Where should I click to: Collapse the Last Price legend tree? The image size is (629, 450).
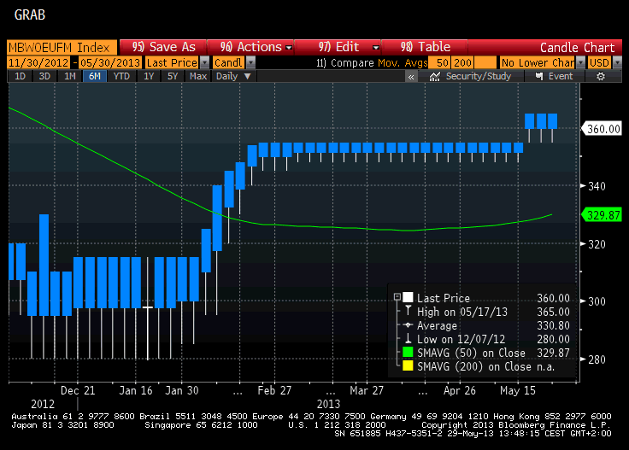tap(397, 297)
